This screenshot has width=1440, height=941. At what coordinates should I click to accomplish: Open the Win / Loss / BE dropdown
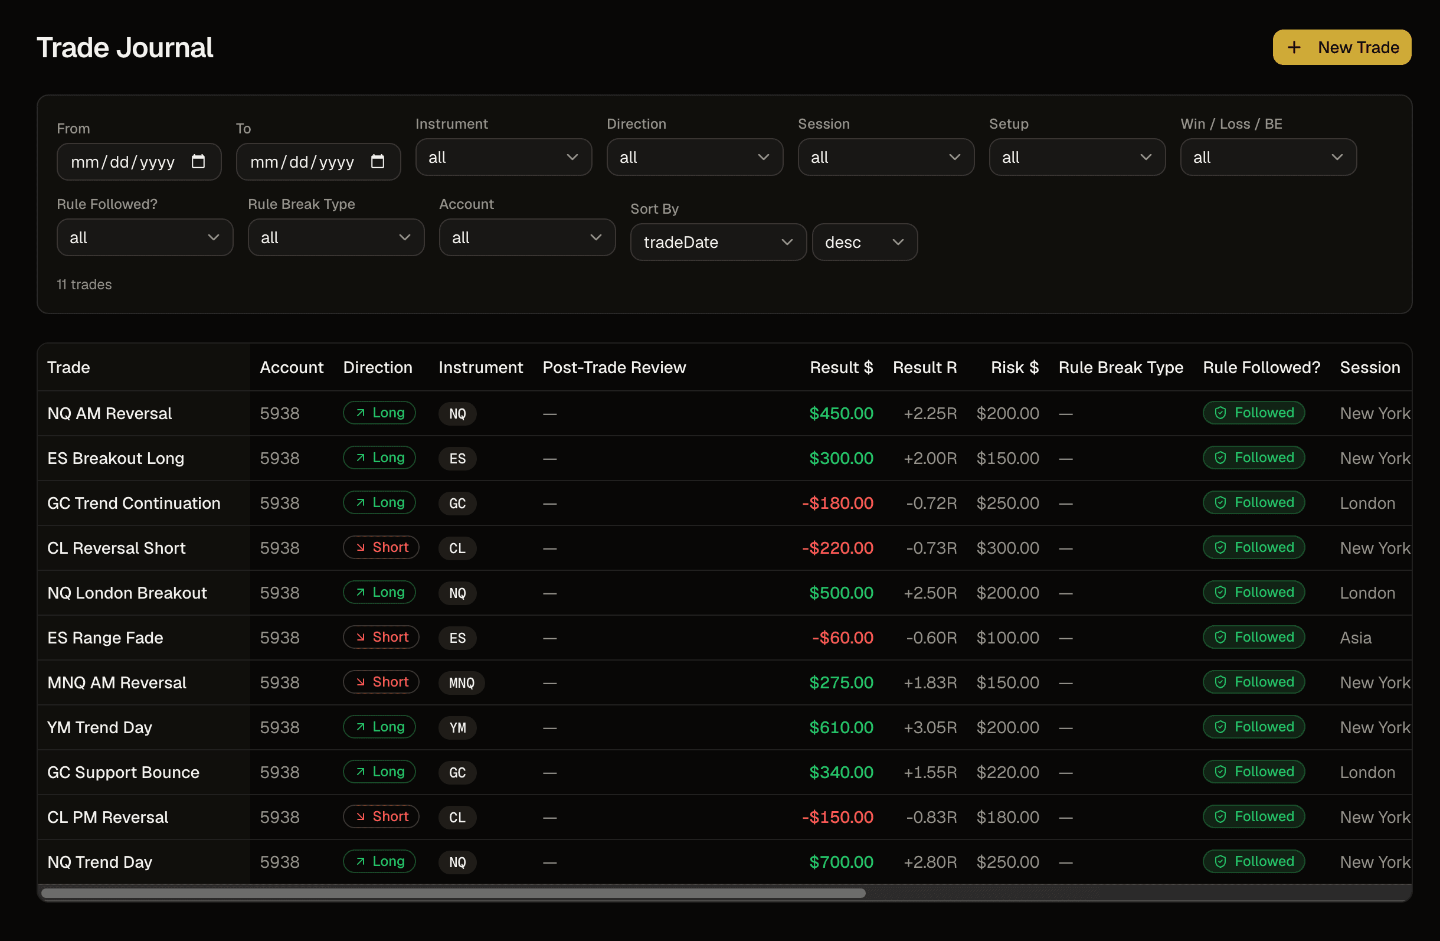point(1268,158)
